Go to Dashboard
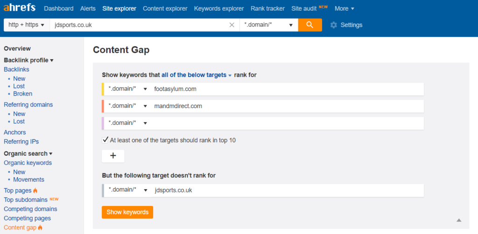Screen dimensions: 478x234 (x=58, y=8)
